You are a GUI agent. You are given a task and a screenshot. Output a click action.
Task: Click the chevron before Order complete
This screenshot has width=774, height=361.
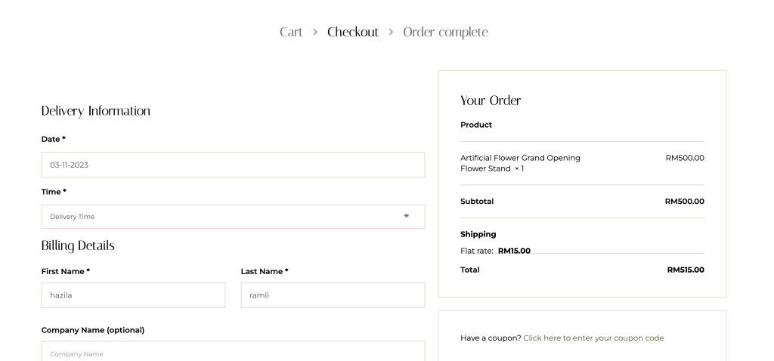pyautogui.click(x=391, y=32)
